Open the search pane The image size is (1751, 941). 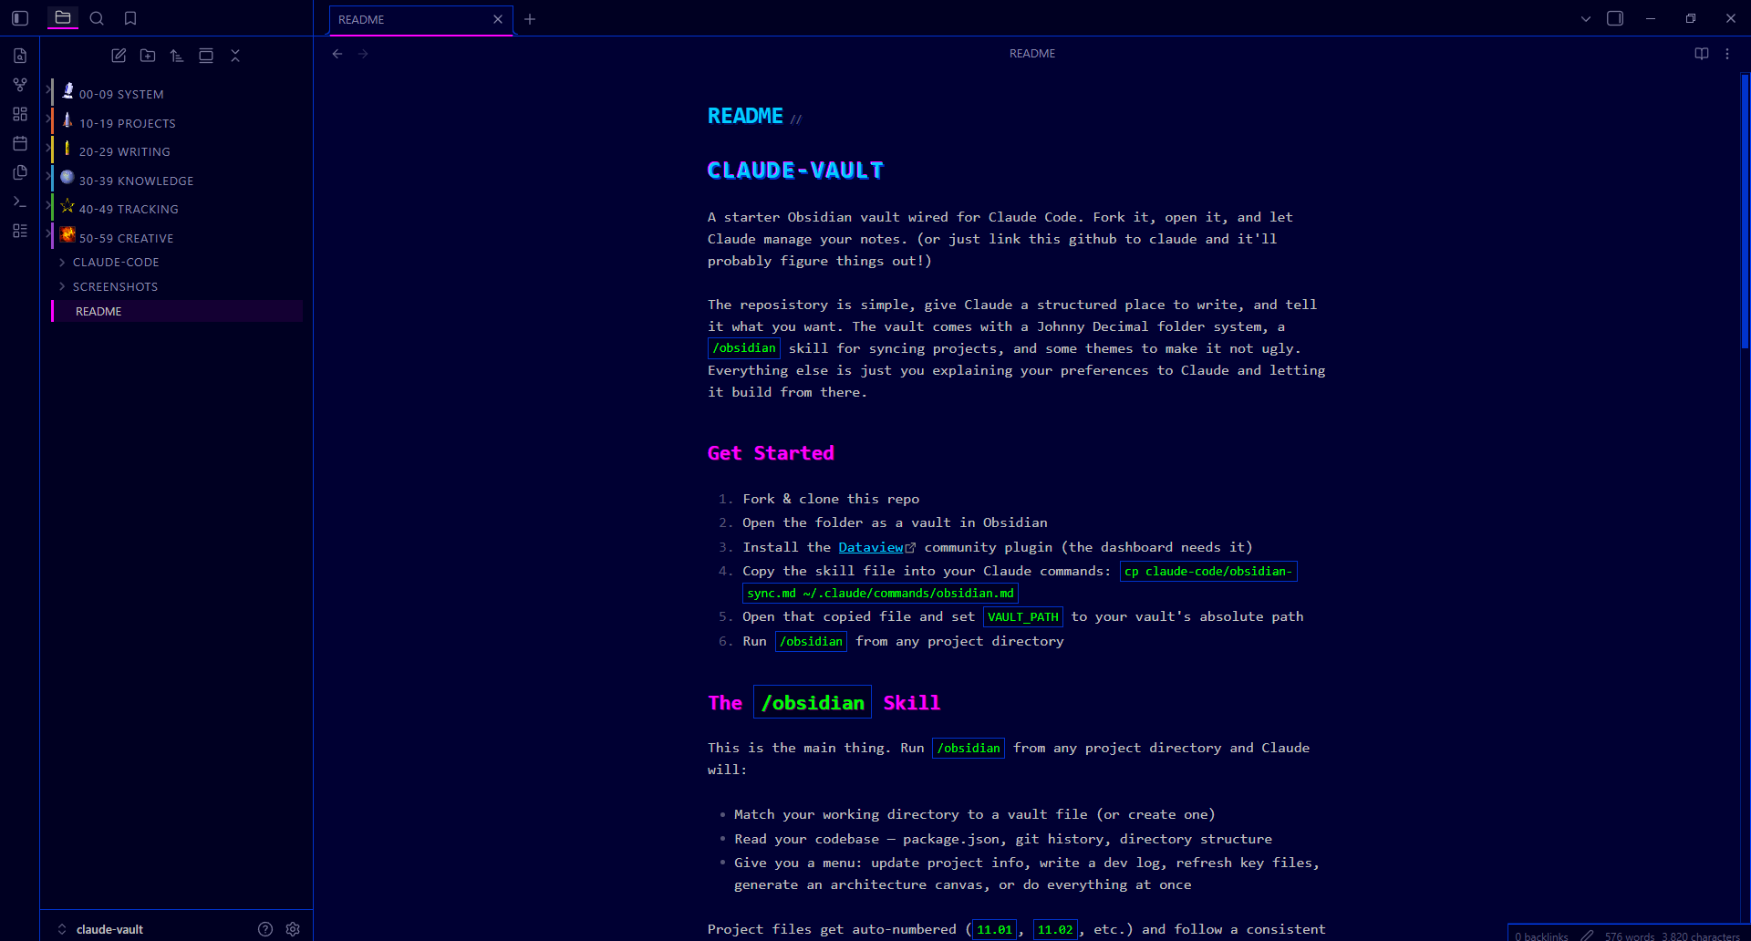coord(97,18)
